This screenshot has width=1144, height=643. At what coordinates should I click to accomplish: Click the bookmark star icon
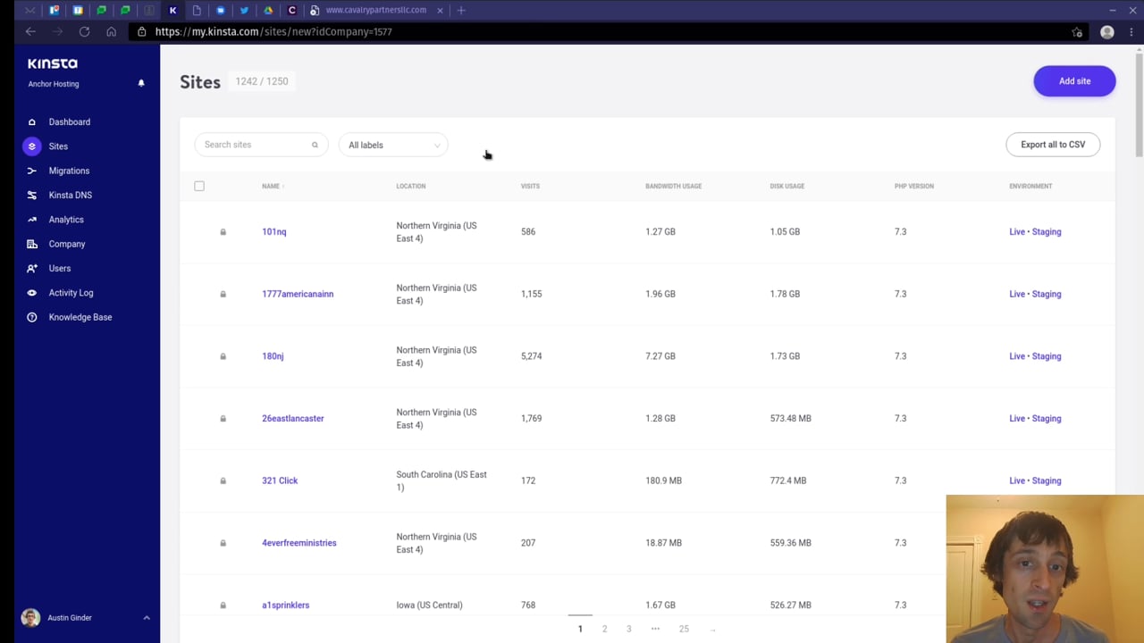[x=1077, y=32]
